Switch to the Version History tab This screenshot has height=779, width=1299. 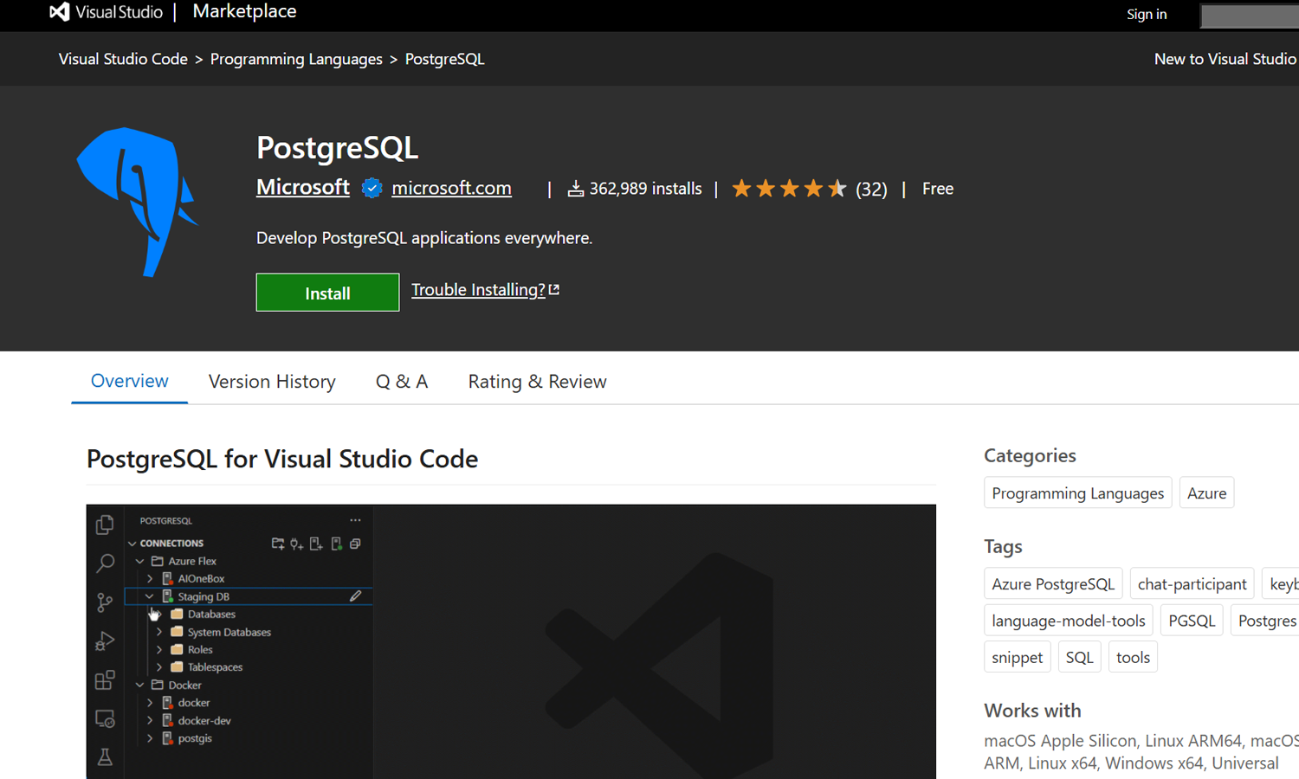272,382
